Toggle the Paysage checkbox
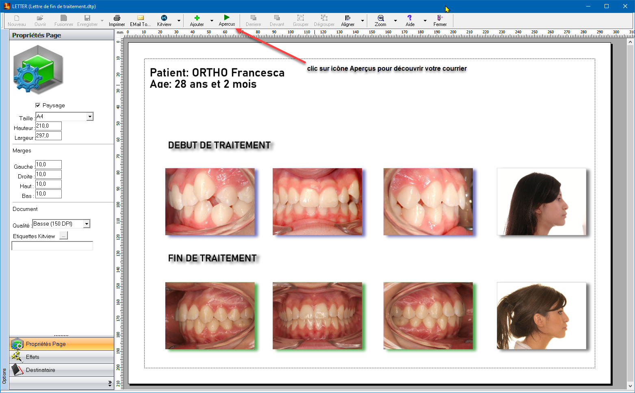635x393 pixels. 38,105
